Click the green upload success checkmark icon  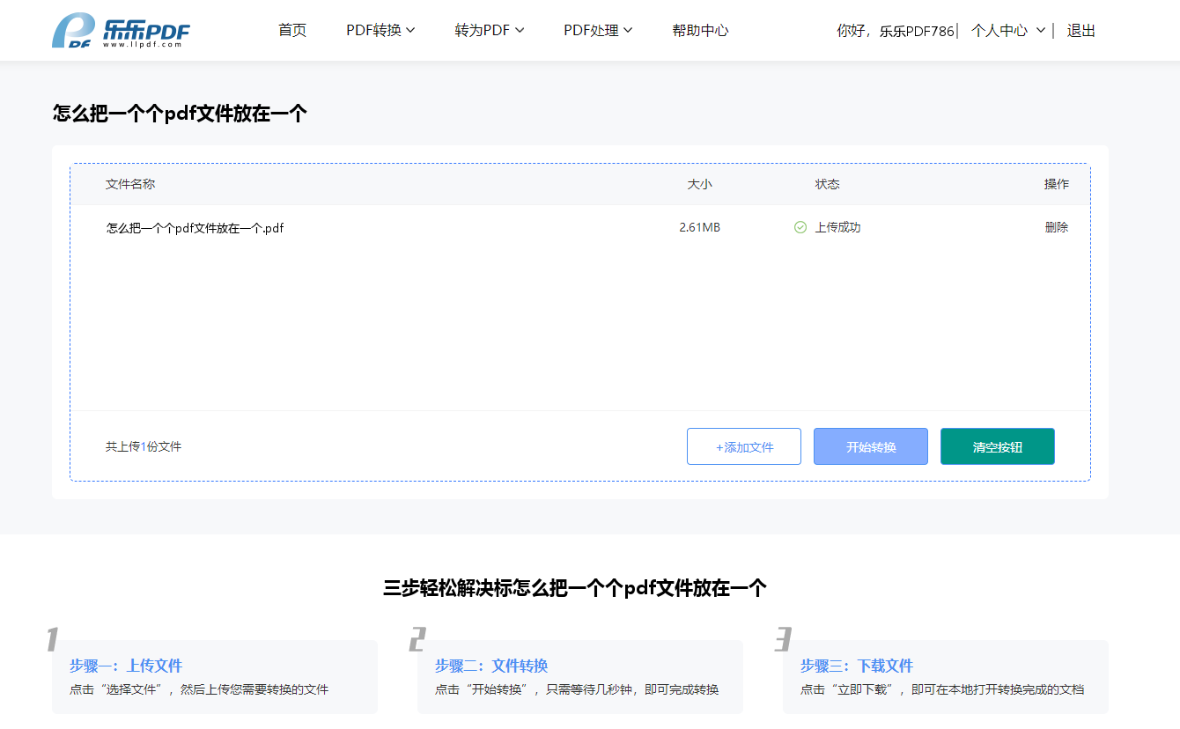(x=800, y=227)
